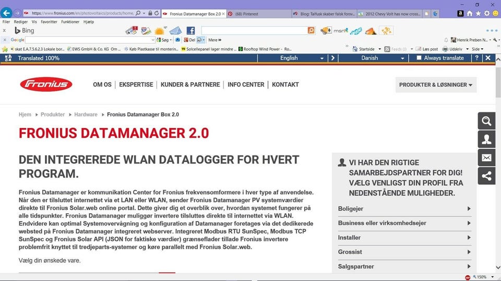Click the address bar search magnifier
The image size is (501, 281).
point(138,14)
